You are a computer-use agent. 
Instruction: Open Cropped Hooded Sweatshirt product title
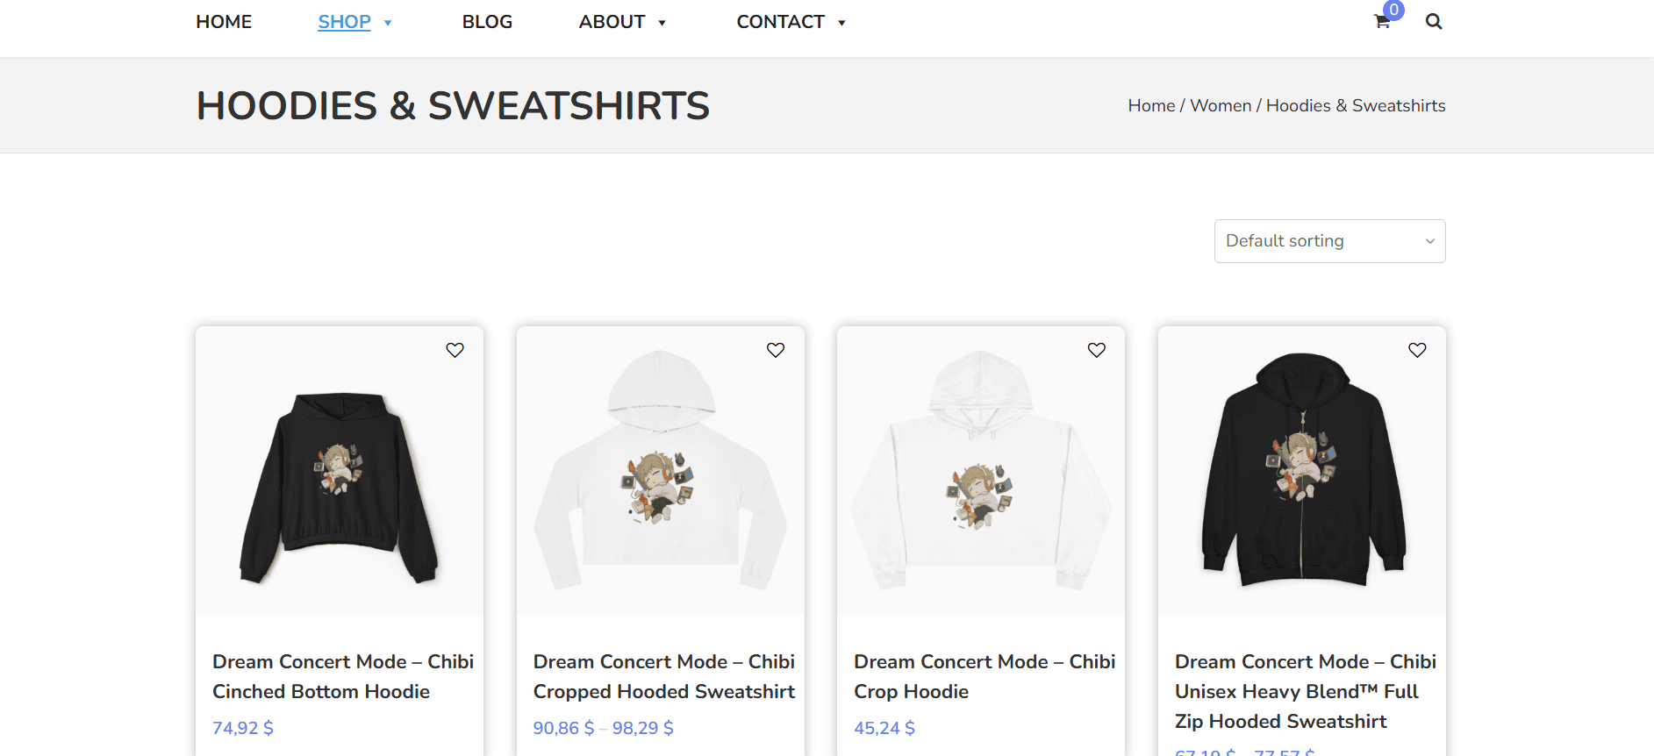point(663,676)
